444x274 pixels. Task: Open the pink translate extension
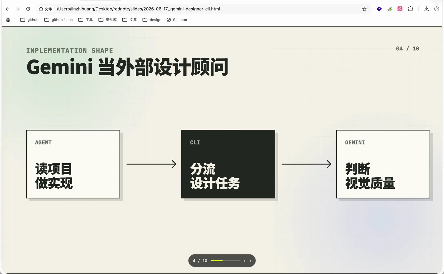point(400,9)
